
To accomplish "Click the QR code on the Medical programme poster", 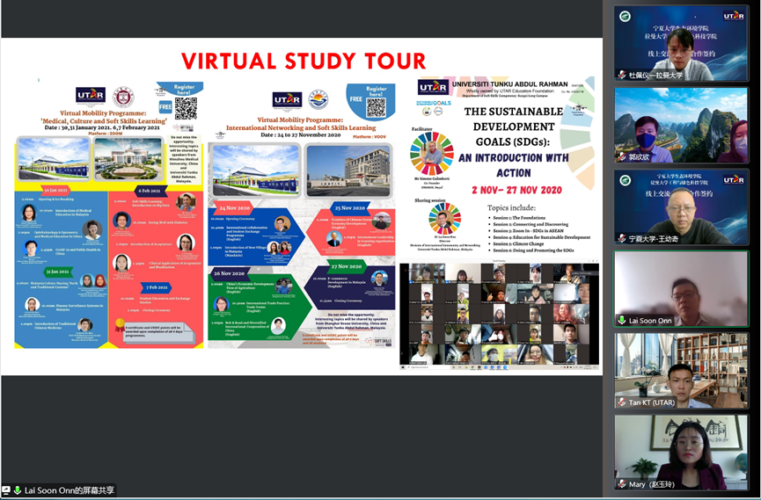I will [x=186, y=107].
